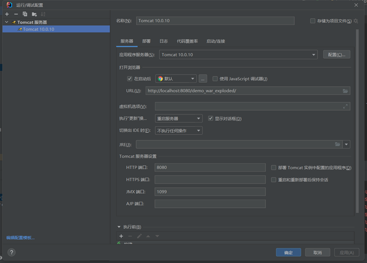
Task: Open the 编辑配置模板 link
Action: [x=20, y=238]
